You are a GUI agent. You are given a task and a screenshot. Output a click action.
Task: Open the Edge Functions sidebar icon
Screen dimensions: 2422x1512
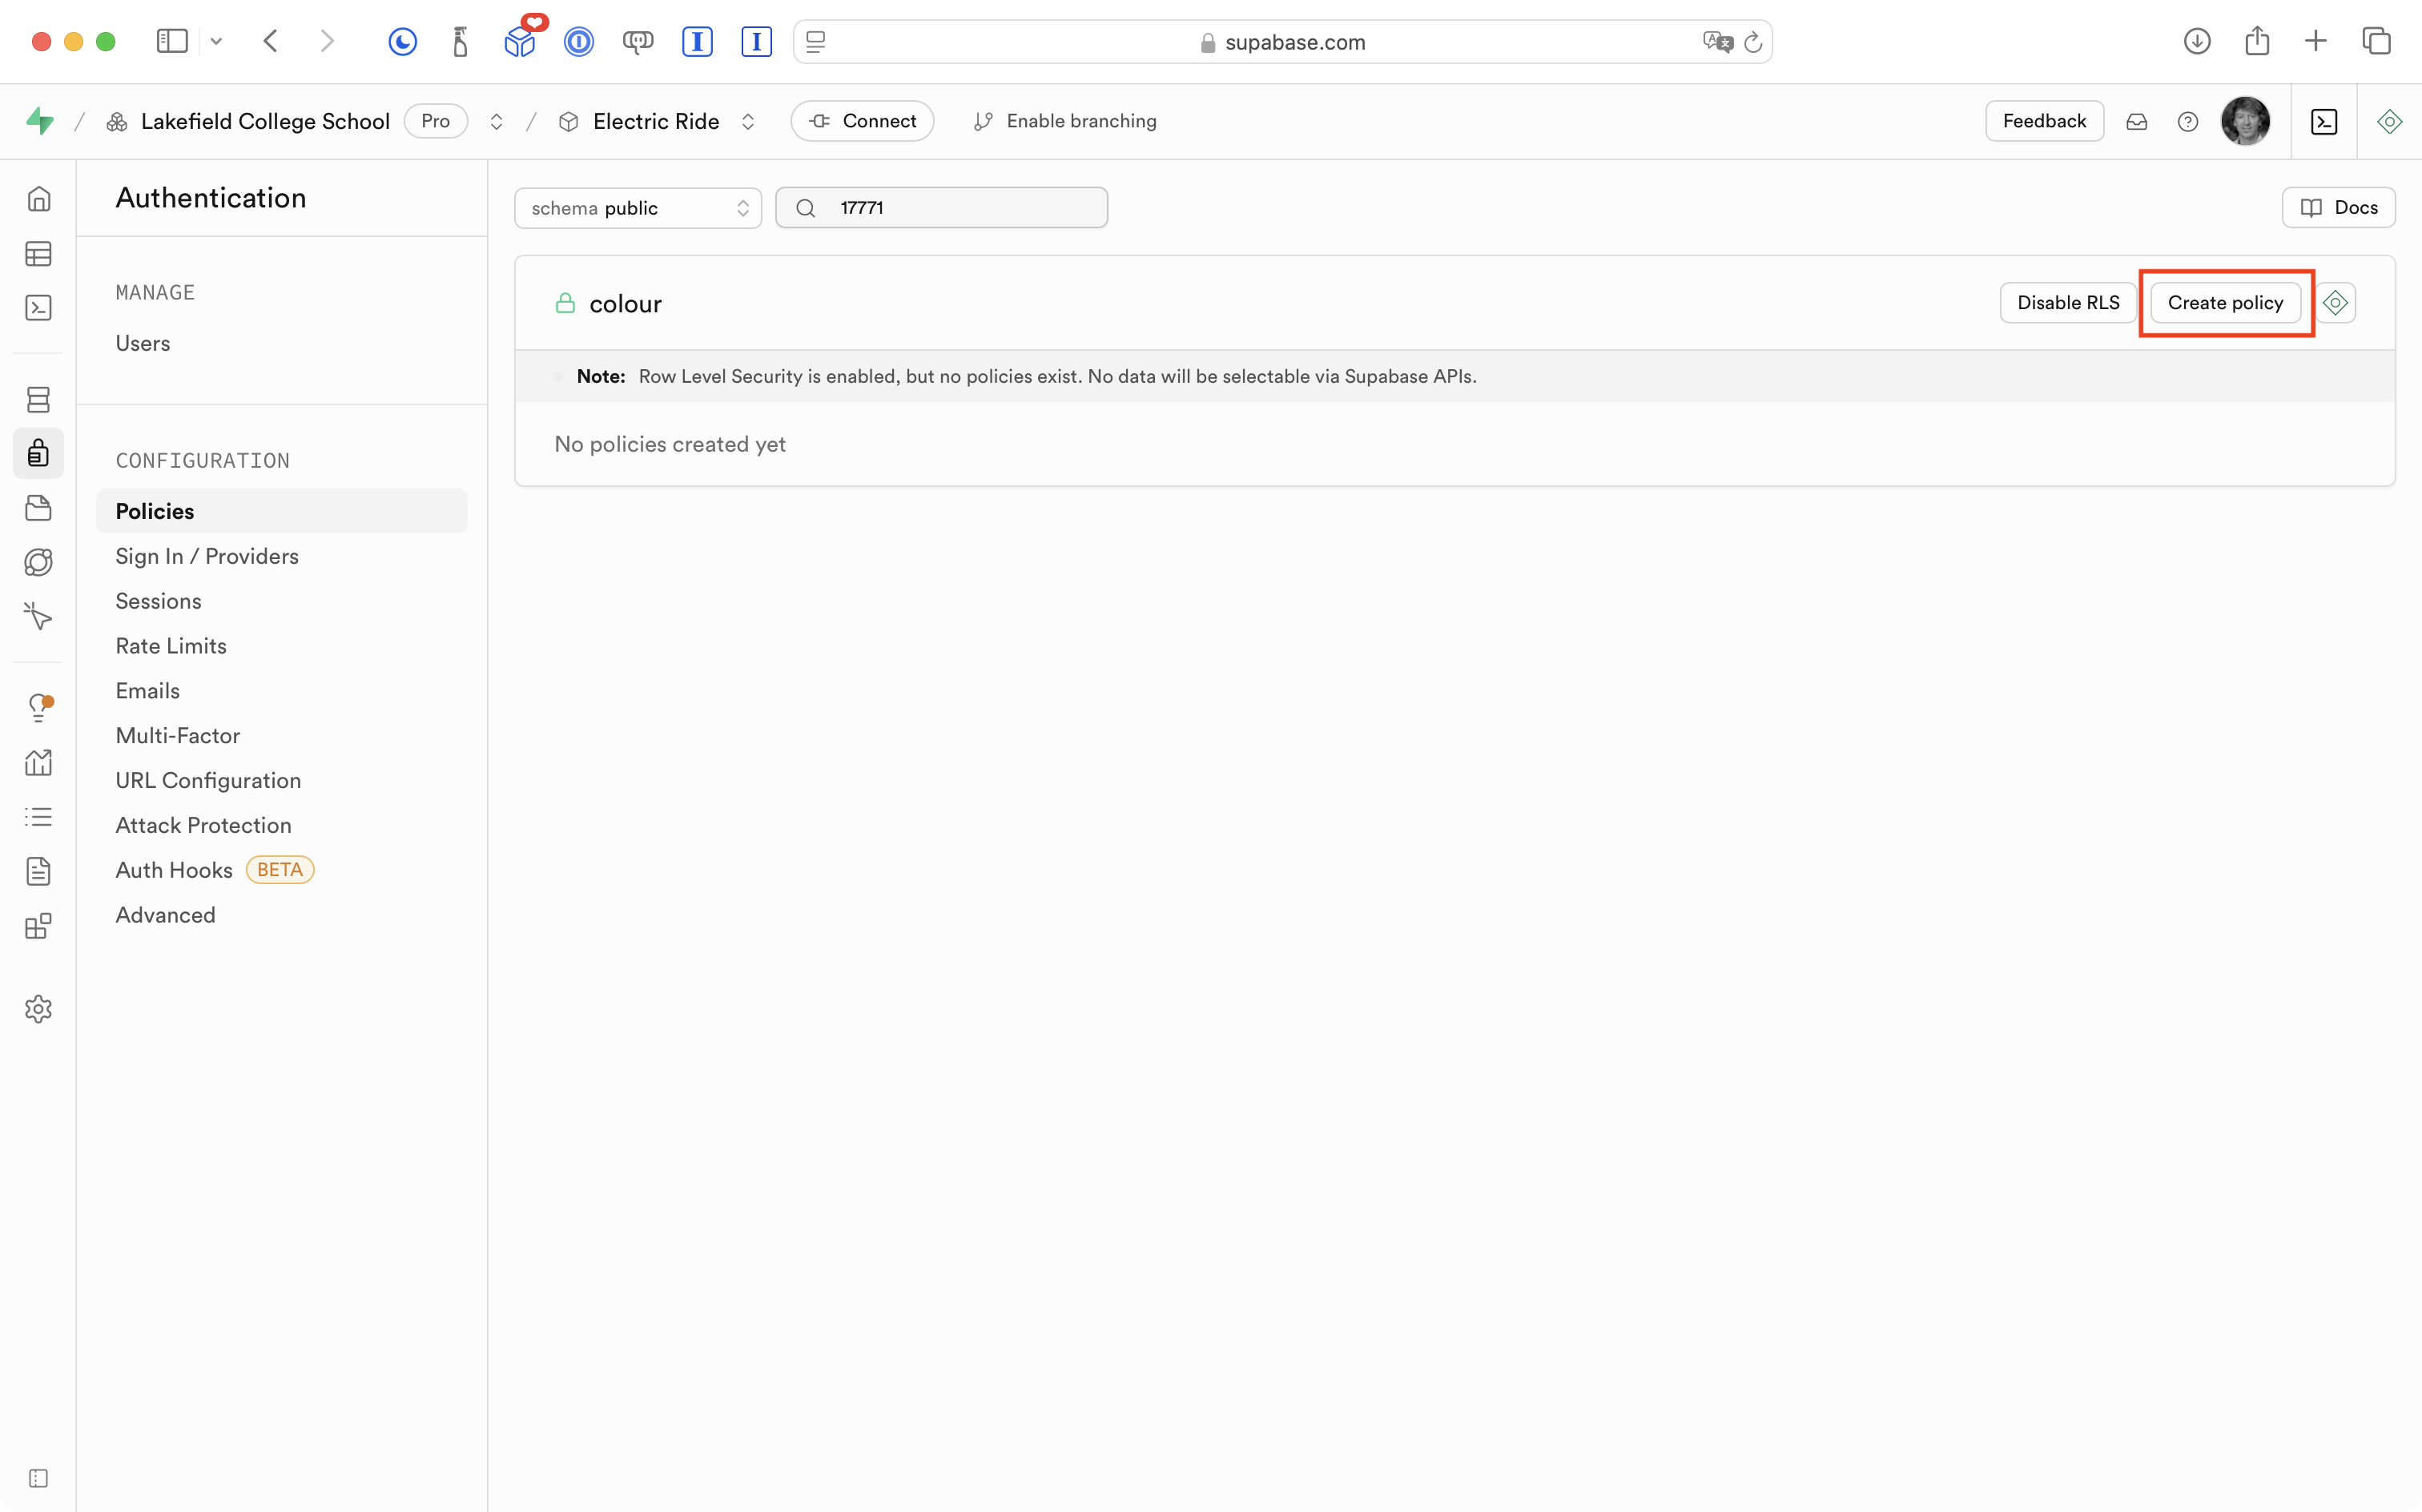pyautogui.click(x=38, y=562)
